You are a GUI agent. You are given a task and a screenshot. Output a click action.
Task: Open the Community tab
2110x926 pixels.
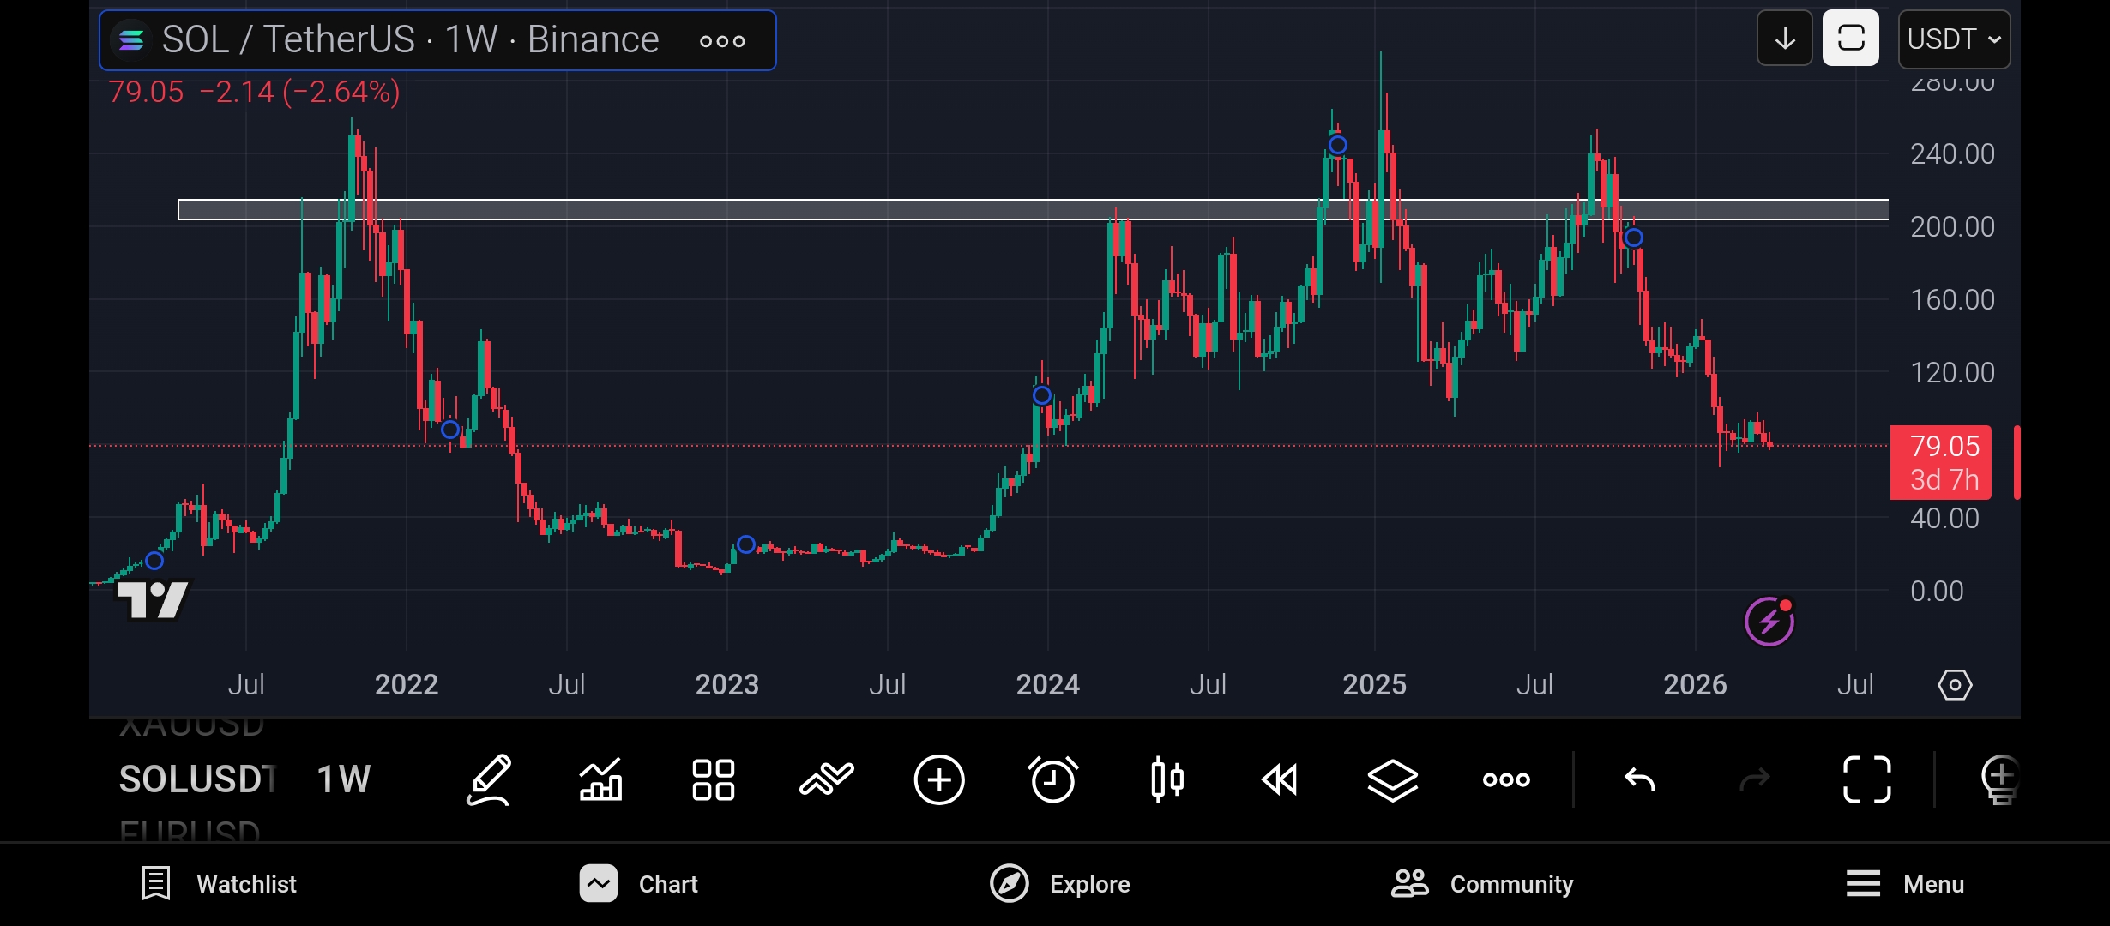pos(1481,884)
